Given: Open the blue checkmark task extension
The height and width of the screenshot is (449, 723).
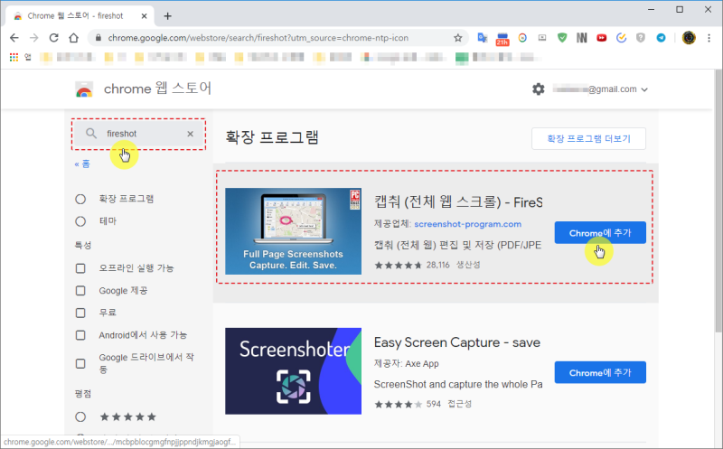Looking at the screenshot, I should click(621, 38).
